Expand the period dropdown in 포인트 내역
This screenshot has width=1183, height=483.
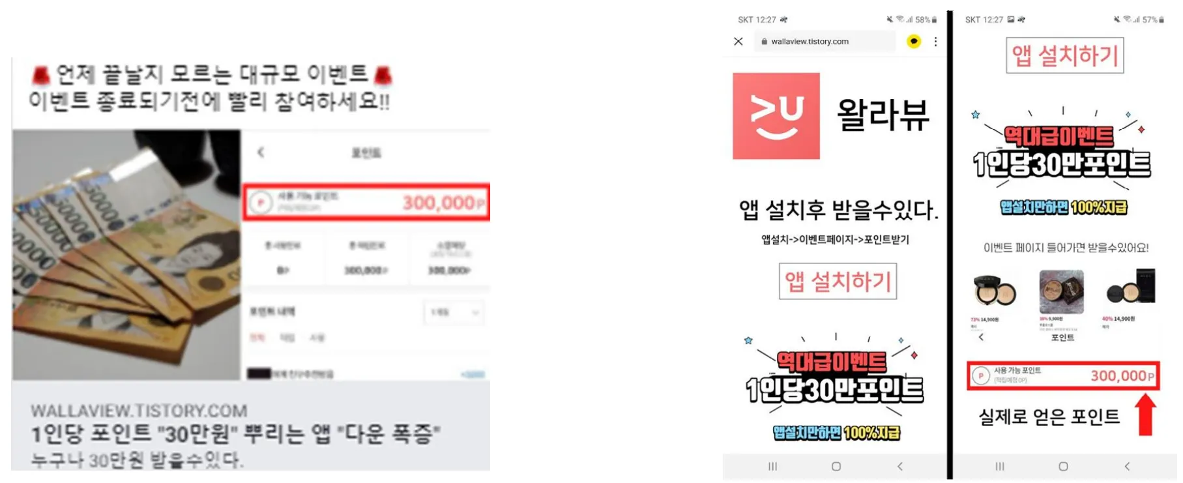point(454,312)
